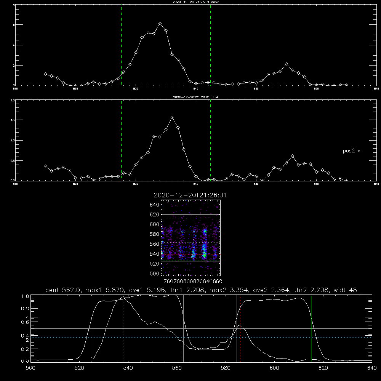Click the heatmap y-axis label 640
Viewport: 381px width, 381px height.
click(x=155, y=205)
